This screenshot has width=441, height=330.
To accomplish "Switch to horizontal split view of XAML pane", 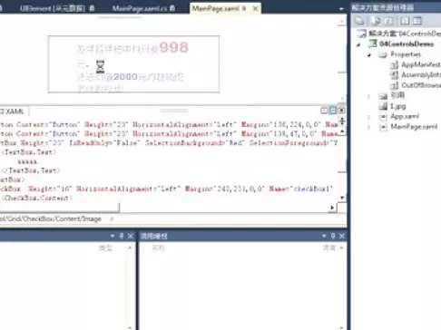I will 333,111.
